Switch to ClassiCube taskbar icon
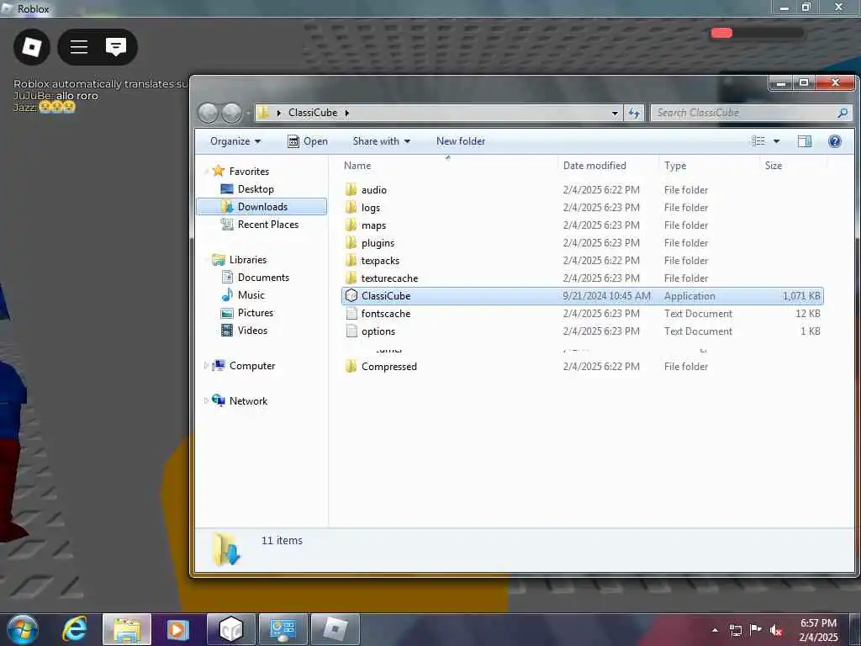Image resolution: width=861 pixels, height=646 pixels. (231, 629)
